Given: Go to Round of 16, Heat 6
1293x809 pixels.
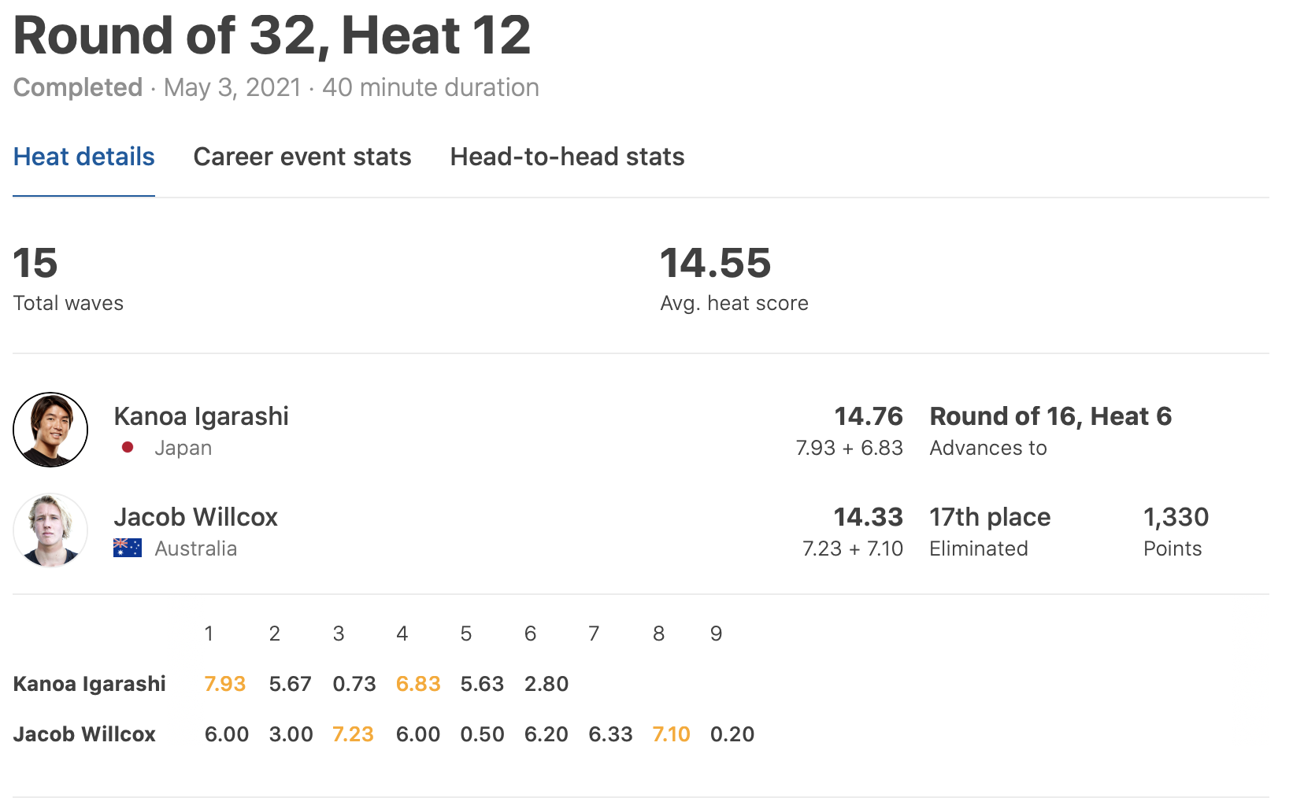Looking at the screenshot, I should [x=1050, y=416].
